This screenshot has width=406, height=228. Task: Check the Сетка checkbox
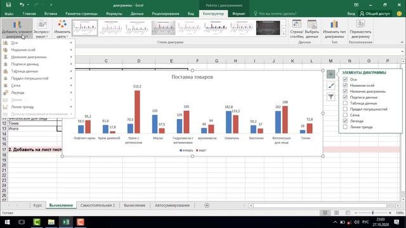pyautogui.click(x=345, y=115)
